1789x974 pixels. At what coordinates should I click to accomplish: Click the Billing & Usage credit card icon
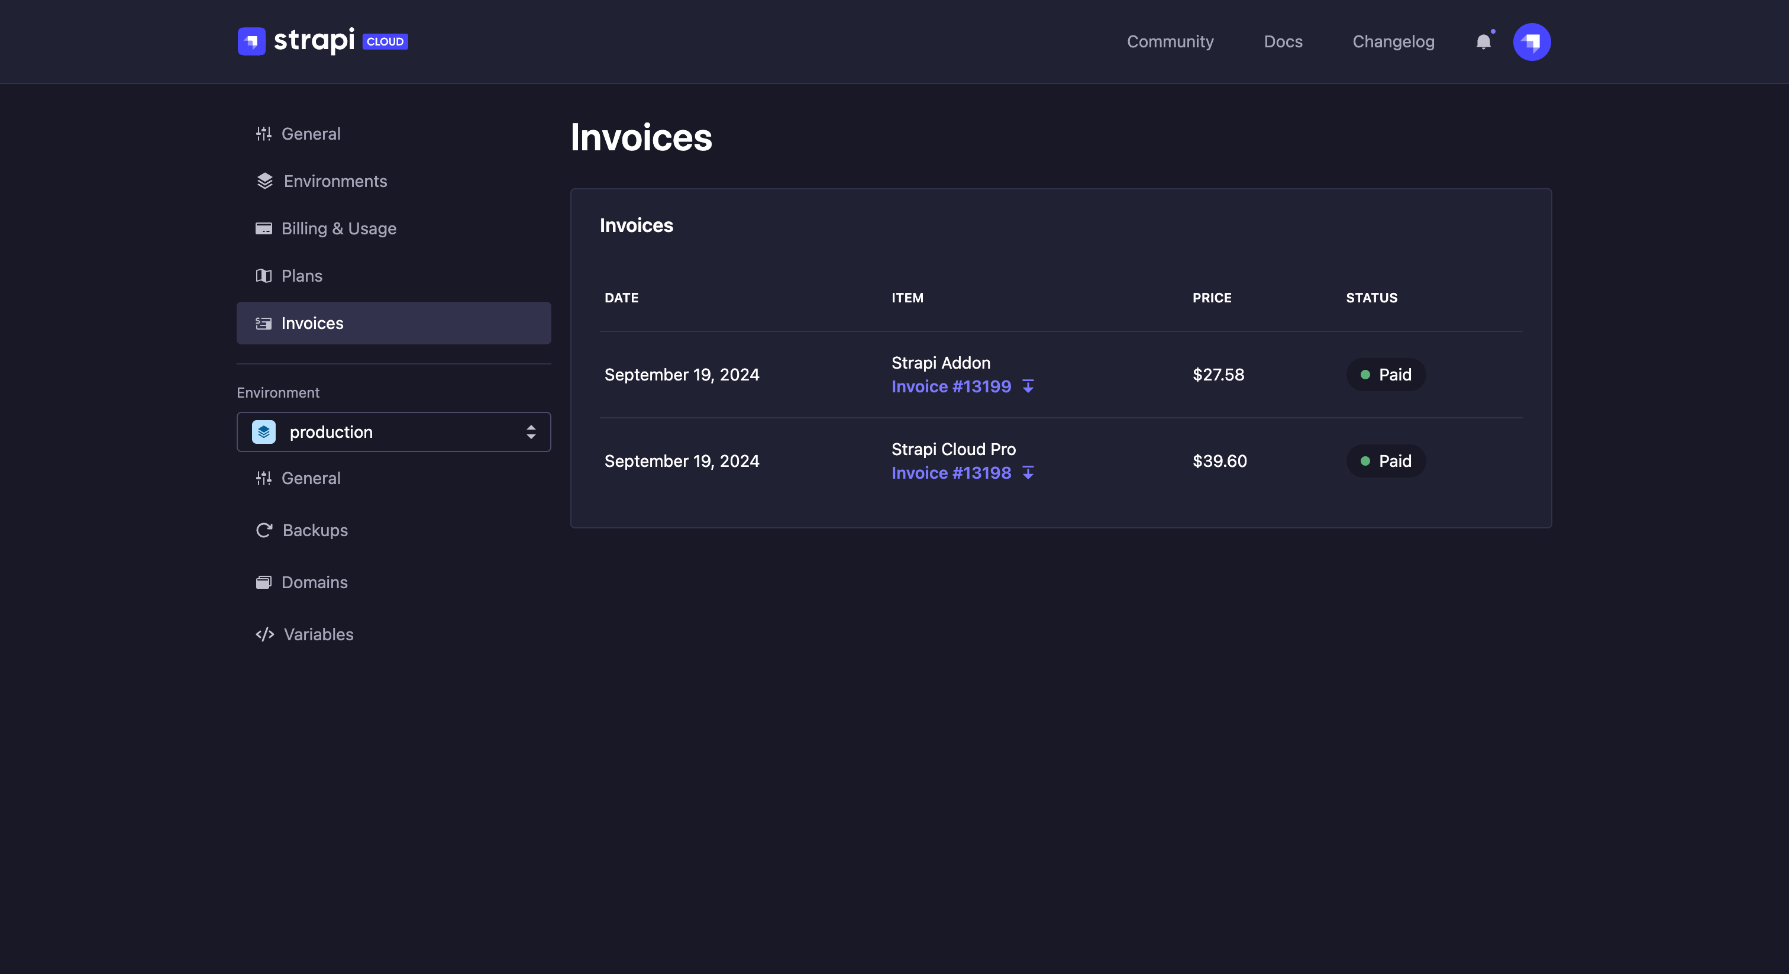point(264,228)
